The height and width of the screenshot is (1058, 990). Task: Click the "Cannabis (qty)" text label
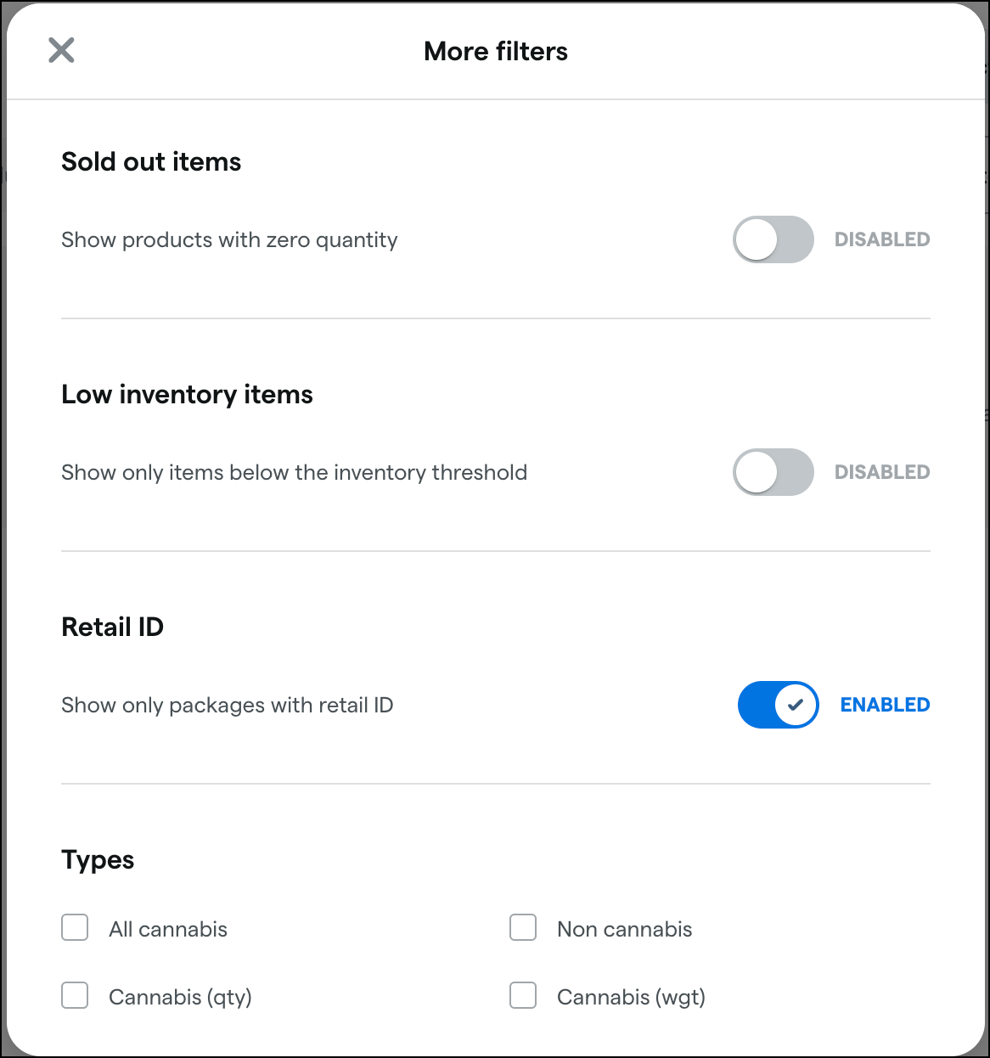point(180,997)
